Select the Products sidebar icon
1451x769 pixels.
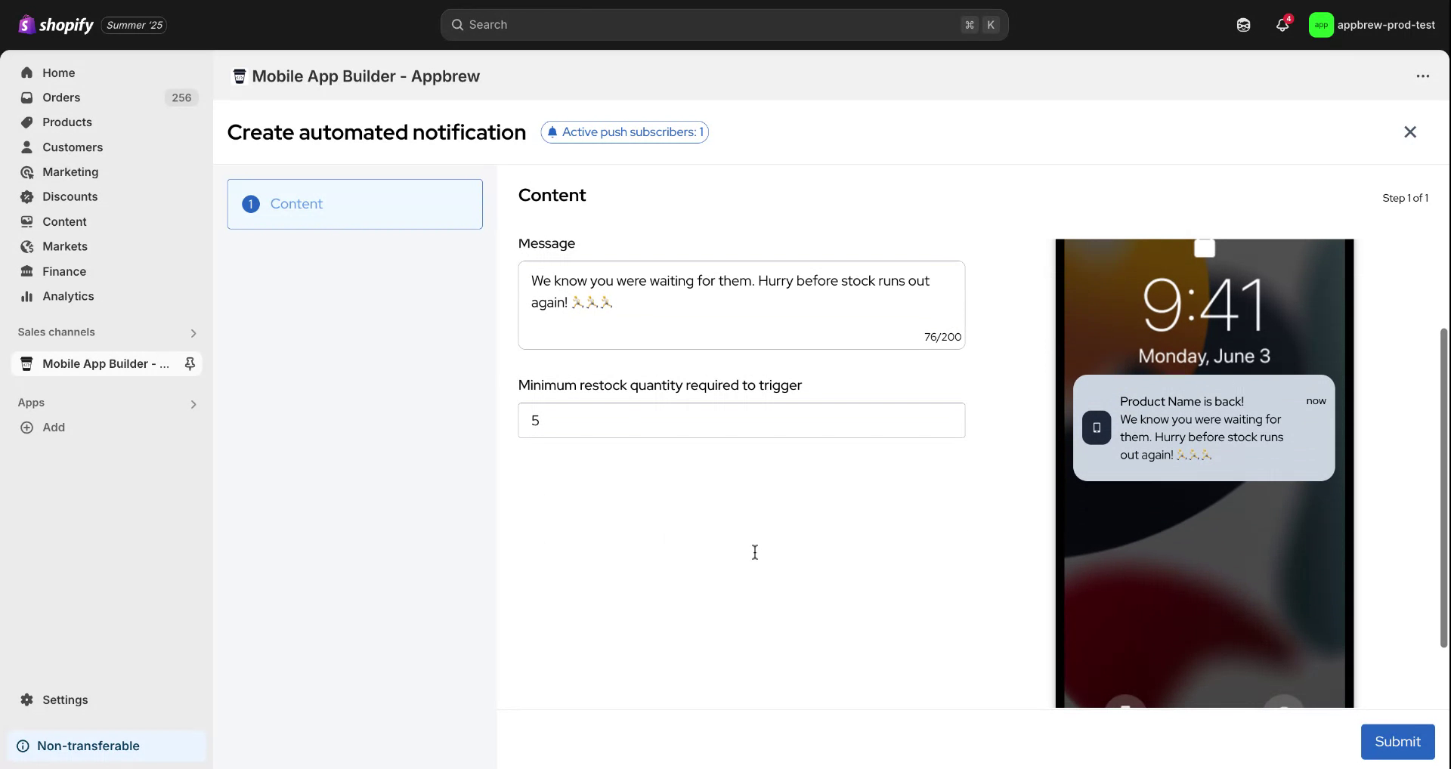click(26, 122)
